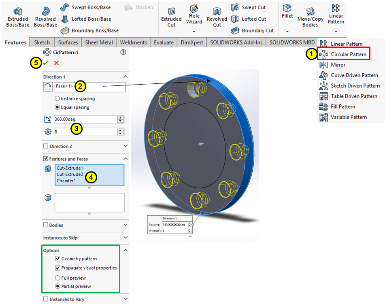Click the reverse direction icon beside Face<1>

pos(48,86)
